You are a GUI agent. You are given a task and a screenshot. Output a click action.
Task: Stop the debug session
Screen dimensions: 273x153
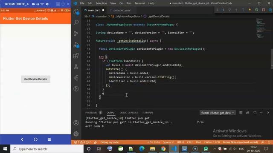click(x=264, y=10)
